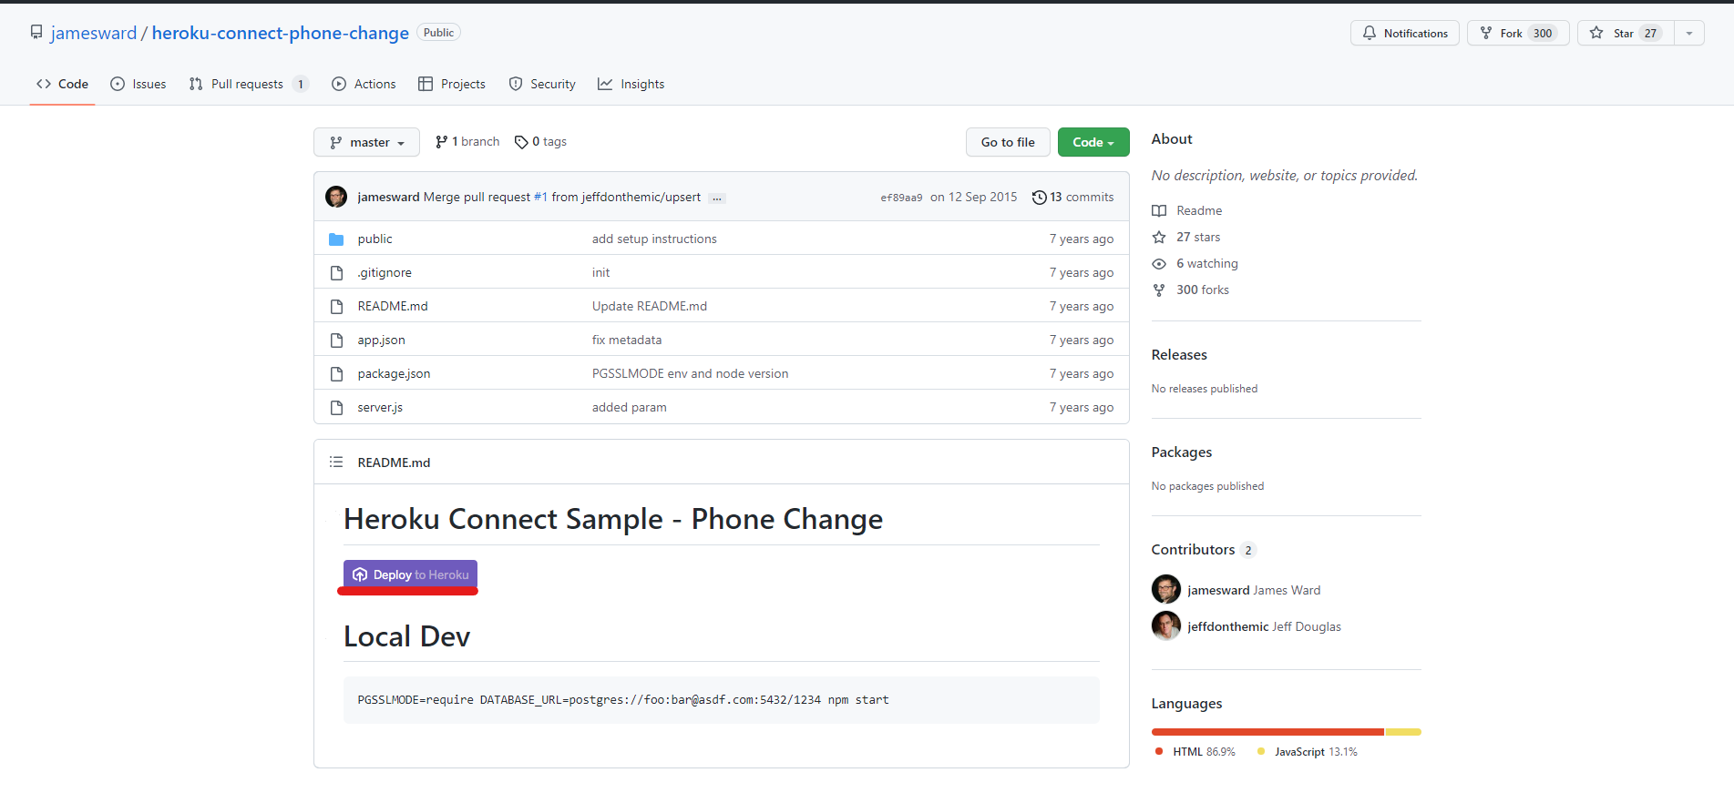Open the Insights tab

click(x=631, y=84)
